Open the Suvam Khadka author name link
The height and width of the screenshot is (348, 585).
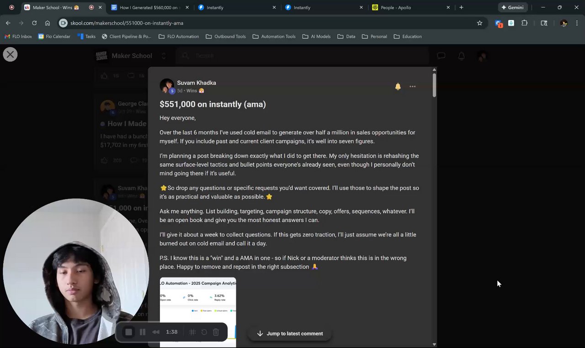[197, 83]
